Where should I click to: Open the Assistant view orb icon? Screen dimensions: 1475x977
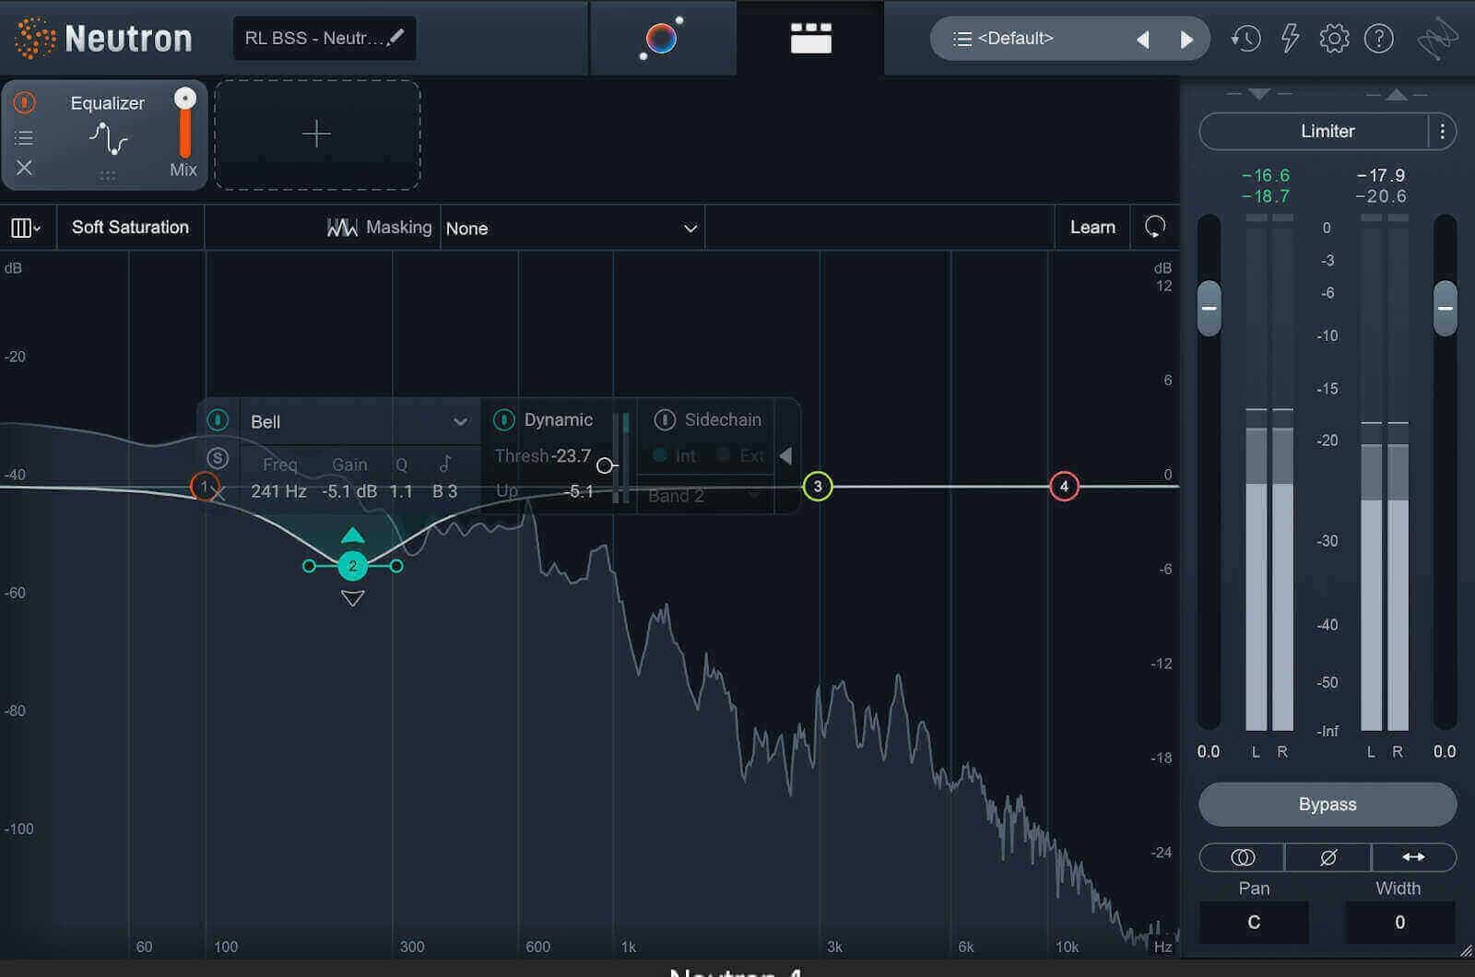pos(662,39)
